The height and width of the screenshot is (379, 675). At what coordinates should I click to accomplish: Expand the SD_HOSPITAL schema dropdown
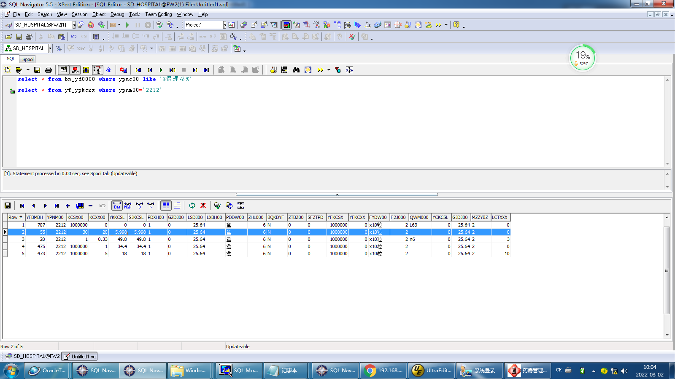pyautogui.click(x=50, y=48)
